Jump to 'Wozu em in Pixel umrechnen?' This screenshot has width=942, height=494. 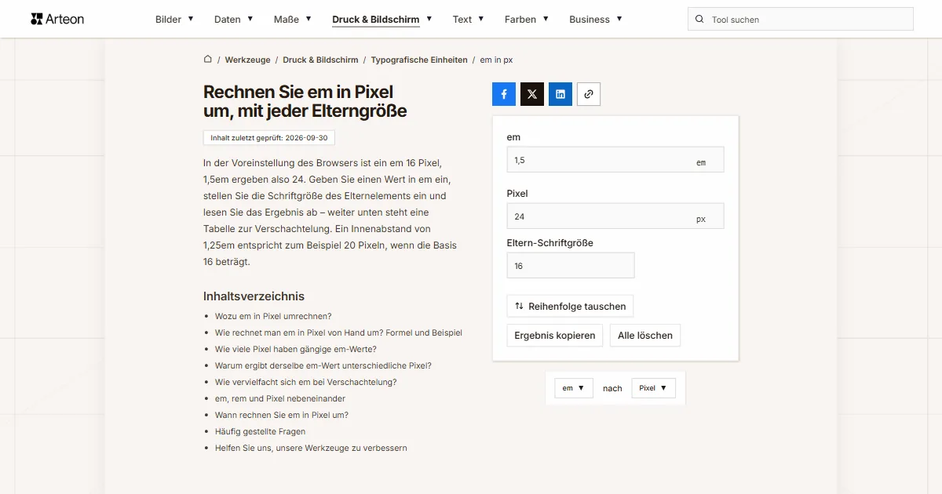click(x=273, y=317)
